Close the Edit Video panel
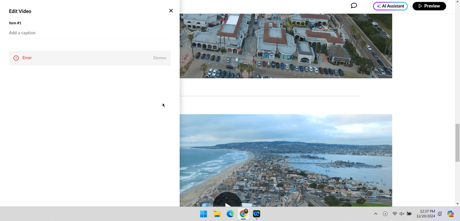The width and height of the screenshot is (460, 221). 171,11
